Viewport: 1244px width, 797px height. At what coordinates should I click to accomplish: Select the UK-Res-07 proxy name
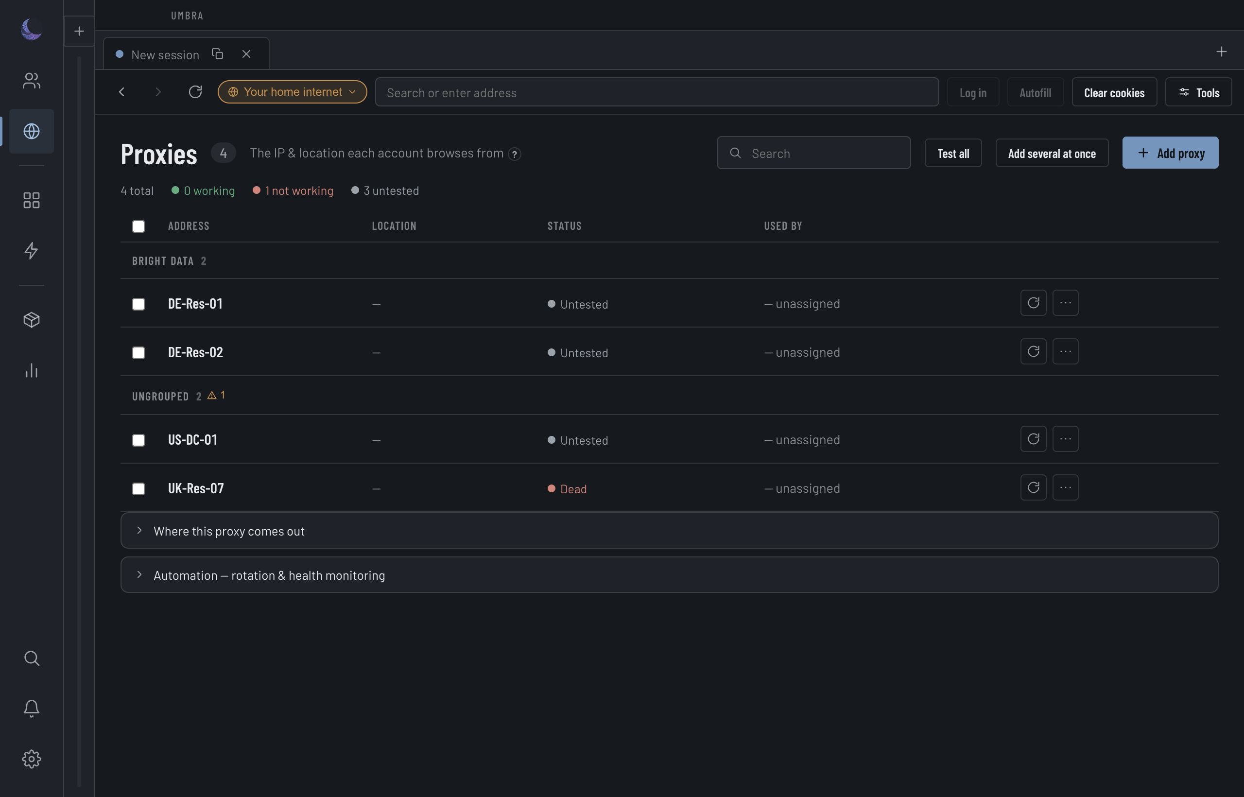click(196, 488)
